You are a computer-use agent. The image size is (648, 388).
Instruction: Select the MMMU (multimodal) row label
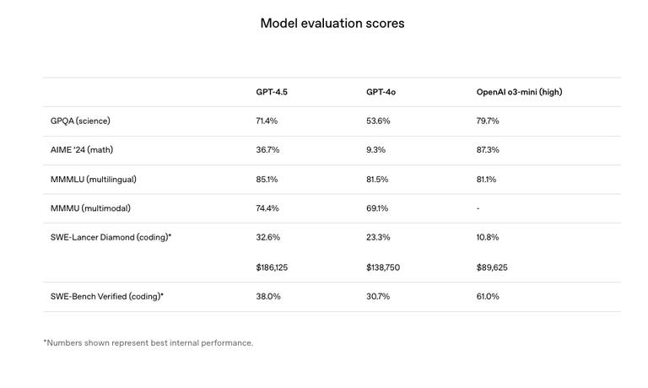pyautogui.click(x=90, y=208)
